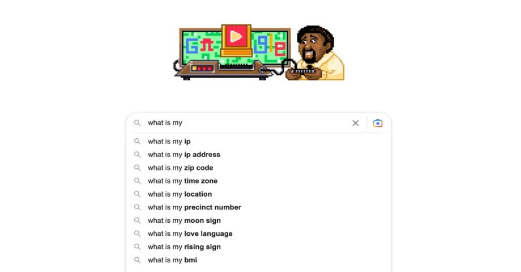Screen dimensions: 521x272
Task: Select the "what is my time zone" suggestion
Action: (182, 181)
